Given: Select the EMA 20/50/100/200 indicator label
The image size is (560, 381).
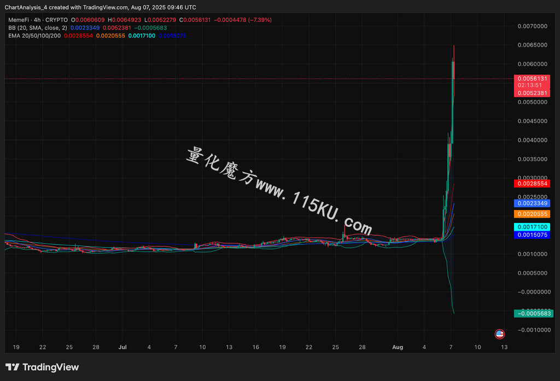Looking at the screenshot, I should pyautogui.click(x=34, y=36).
